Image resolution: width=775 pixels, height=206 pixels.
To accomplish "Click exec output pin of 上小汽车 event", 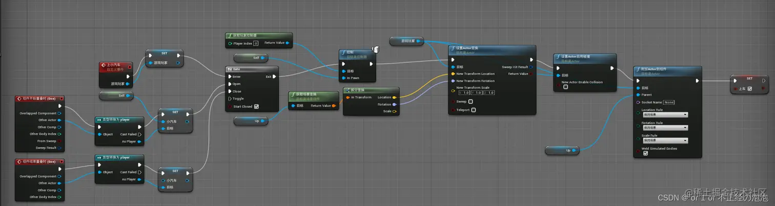I will point(128,76).
